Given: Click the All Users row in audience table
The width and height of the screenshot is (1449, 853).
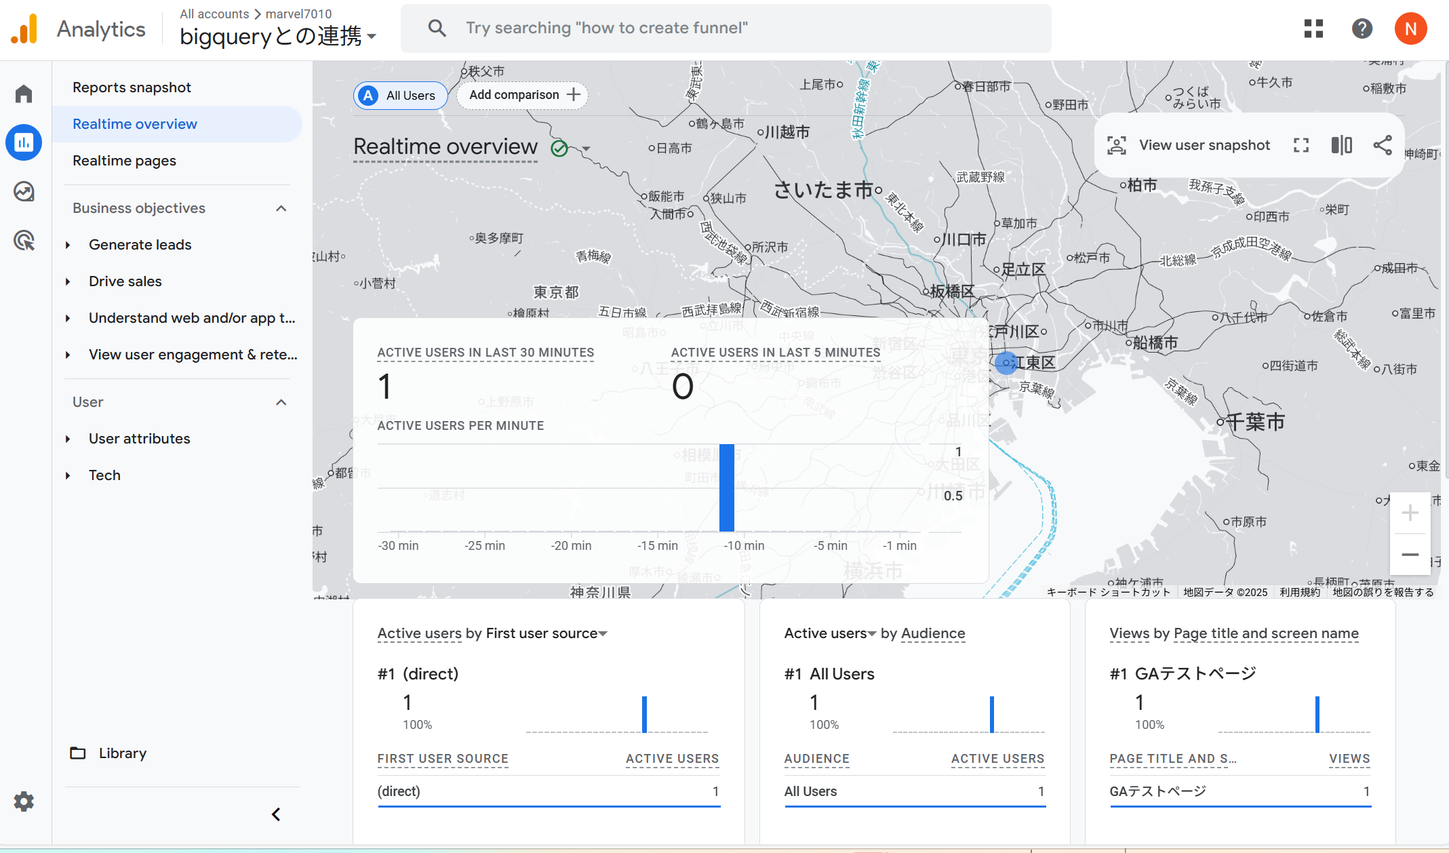Looking at the screenshot, I should (915, 791).
